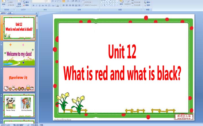This screenshot has width=203, height=126.
Task: Toggle text Shadow formatting
Action: (46, 6)
